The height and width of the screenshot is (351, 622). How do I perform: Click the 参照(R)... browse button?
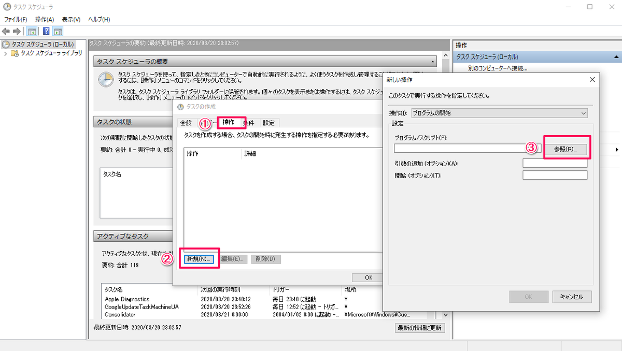click(x=565, y=149)
